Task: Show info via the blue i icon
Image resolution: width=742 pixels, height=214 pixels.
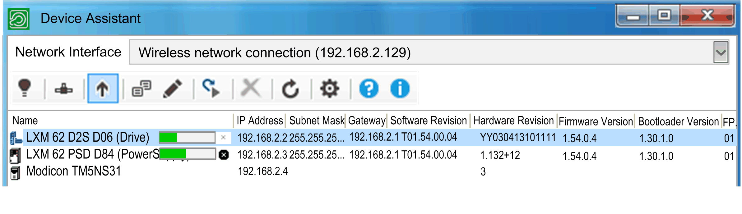Action: point(400,89)
